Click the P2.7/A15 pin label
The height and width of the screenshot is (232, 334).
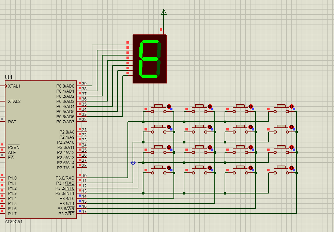(66, 168)
